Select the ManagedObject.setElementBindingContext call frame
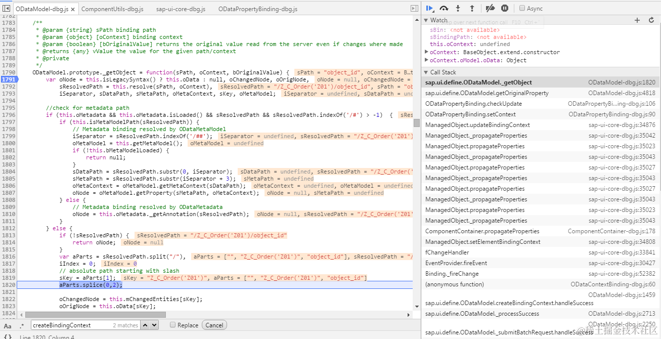 point(541,242)
